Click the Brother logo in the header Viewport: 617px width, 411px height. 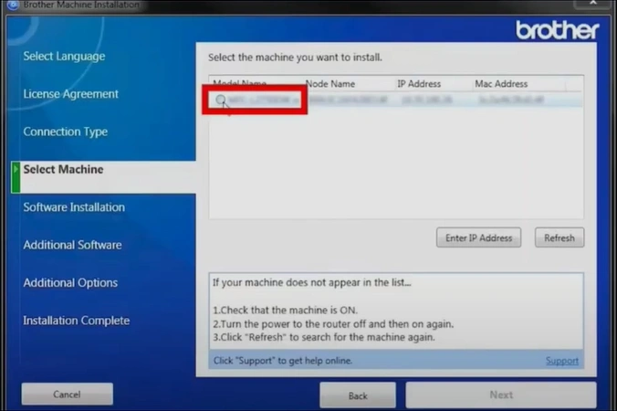tap(557, 30)
